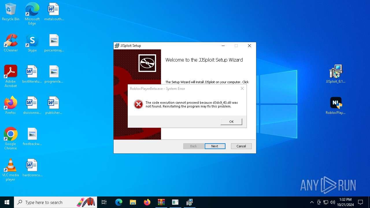
Task: Show hidden system tray icons
Action: 312,202
